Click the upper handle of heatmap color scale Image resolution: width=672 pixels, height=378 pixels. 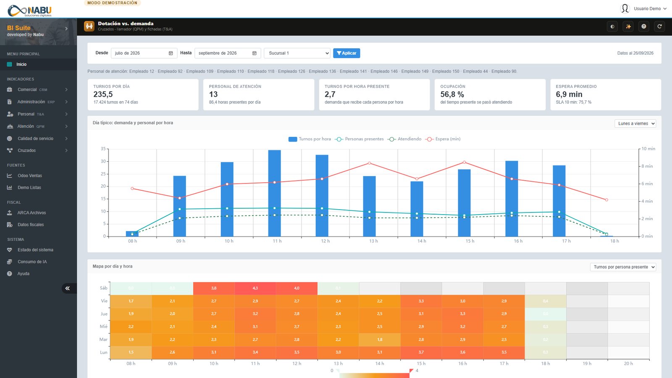point(411,370)
